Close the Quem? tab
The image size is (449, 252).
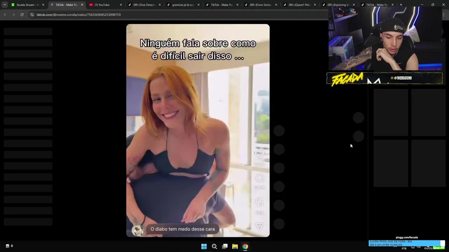(x=315, y=5)
